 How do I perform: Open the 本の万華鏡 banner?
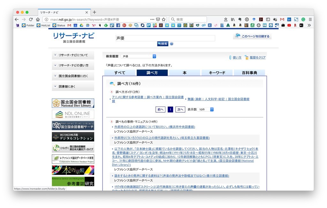point(73,170)
